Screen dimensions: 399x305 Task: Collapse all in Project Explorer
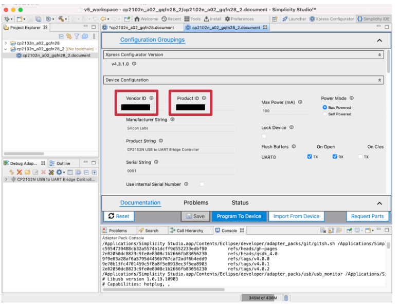click(61, 36)
